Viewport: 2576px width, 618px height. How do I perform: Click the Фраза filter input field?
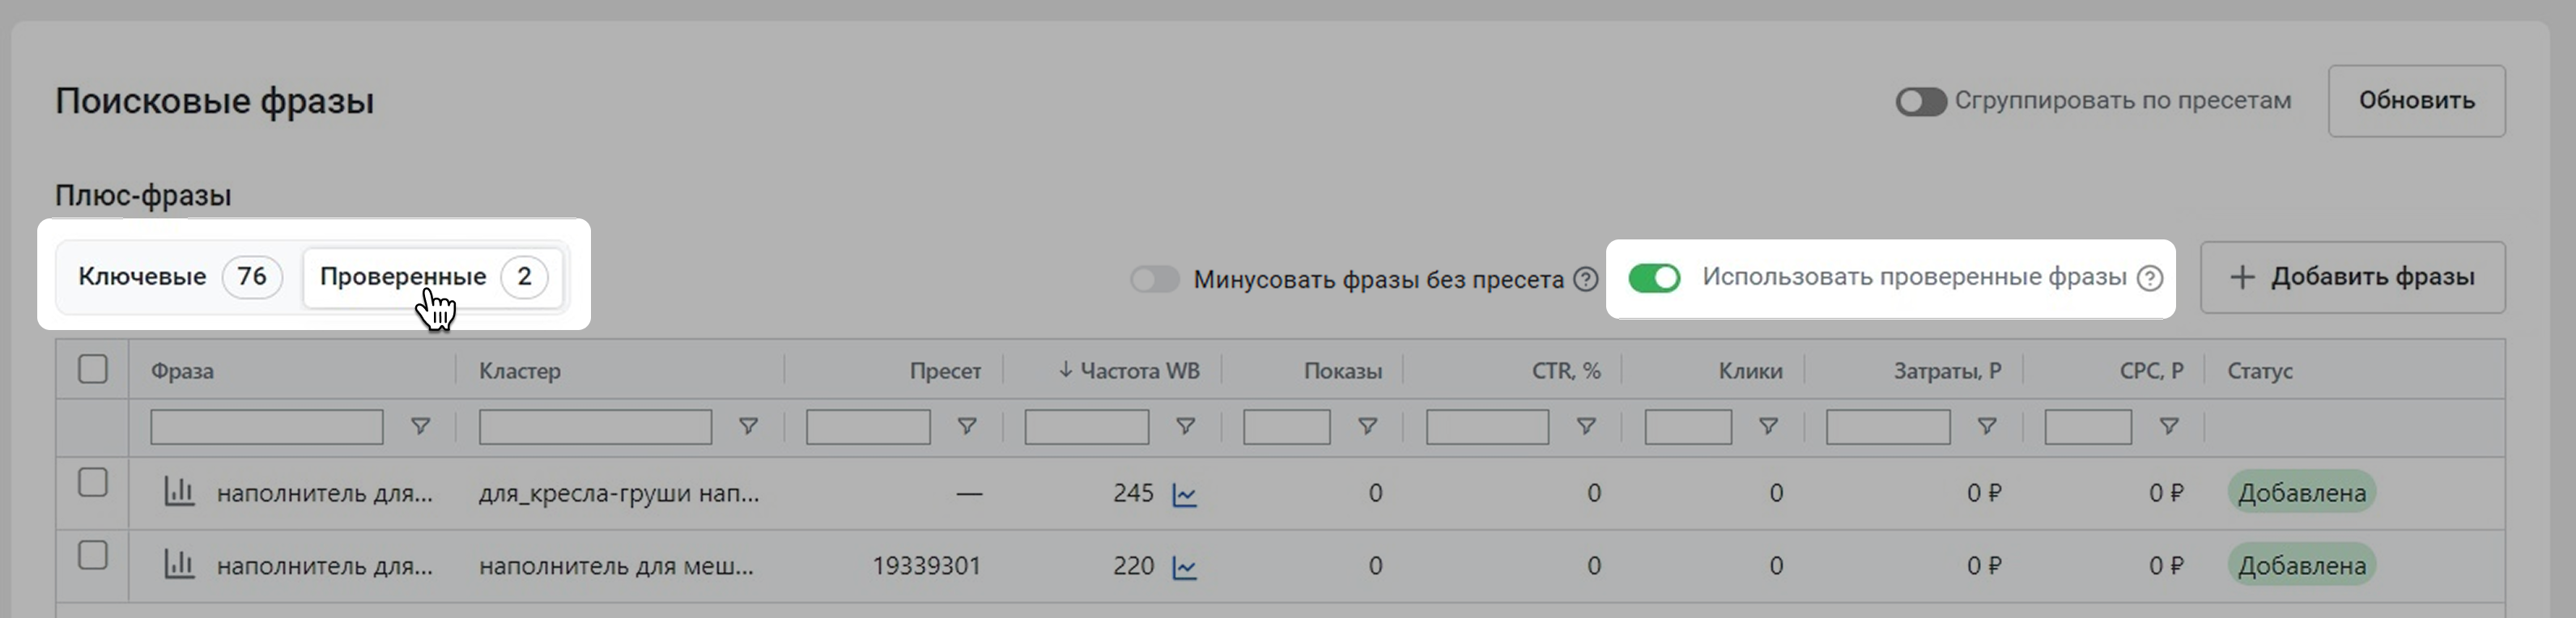pyautogui.click(x=267, y=427)
